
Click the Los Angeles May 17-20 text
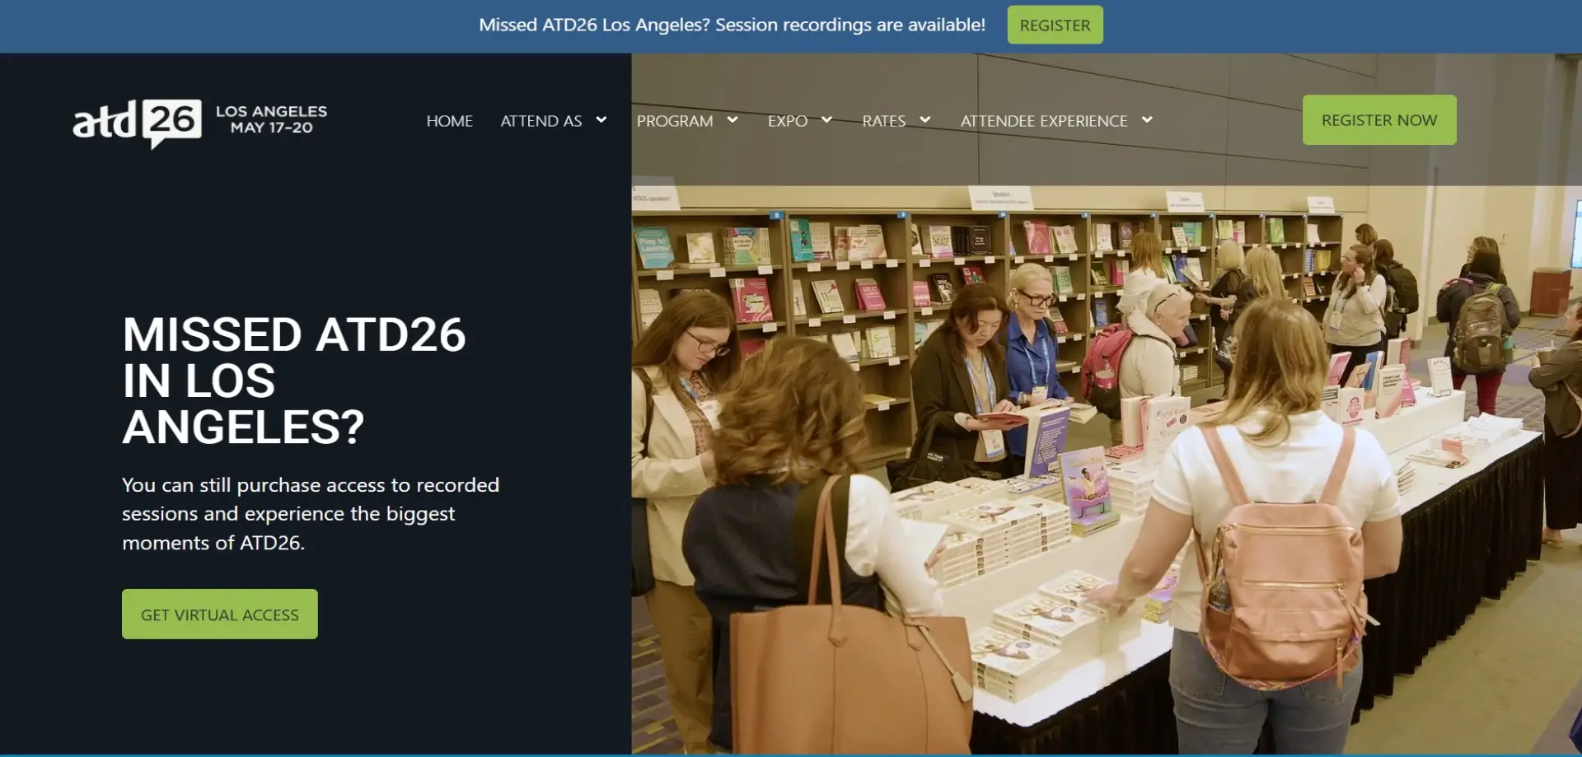pyautogui.click(x=271, y=119)
